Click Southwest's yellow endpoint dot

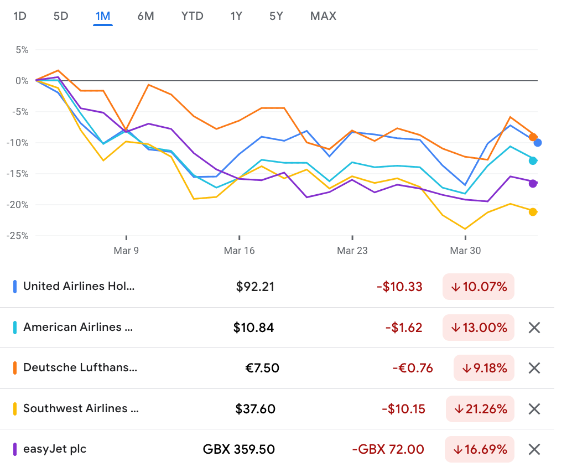(533, 211)
